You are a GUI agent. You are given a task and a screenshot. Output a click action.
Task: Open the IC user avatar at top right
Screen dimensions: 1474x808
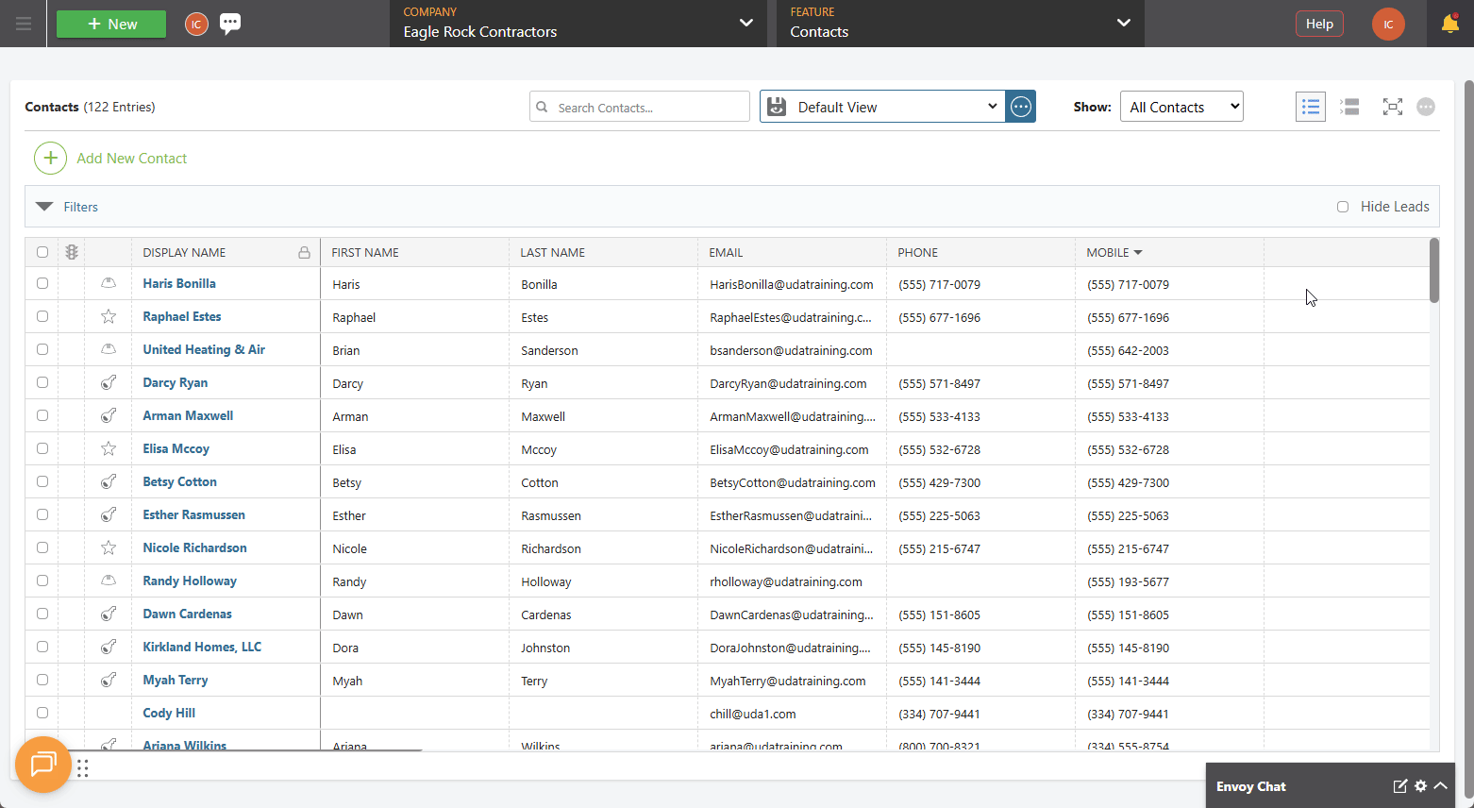click(x=1388, y=24)
